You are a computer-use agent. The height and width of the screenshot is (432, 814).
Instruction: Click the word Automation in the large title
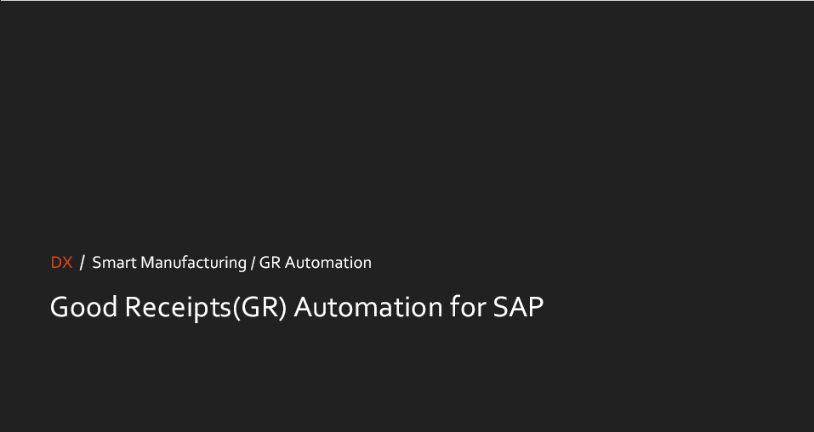click(368, 306)
